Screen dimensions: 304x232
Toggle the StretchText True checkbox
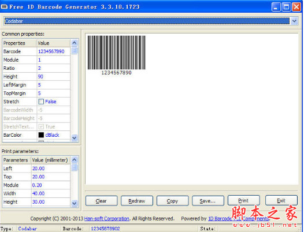41,126
